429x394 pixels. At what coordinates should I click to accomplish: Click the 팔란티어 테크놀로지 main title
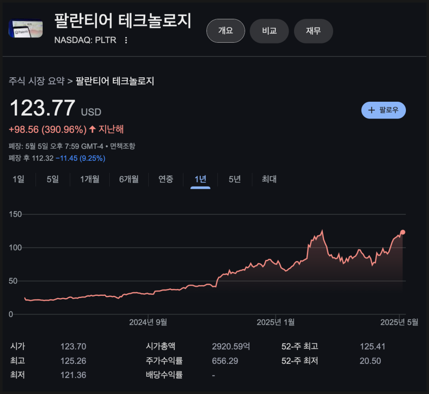123,21
